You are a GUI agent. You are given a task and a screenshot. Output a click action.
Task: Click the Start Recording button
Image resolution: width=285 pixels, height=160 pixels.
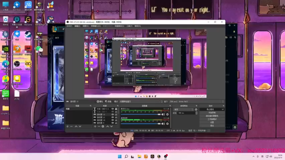coord(212,113)
